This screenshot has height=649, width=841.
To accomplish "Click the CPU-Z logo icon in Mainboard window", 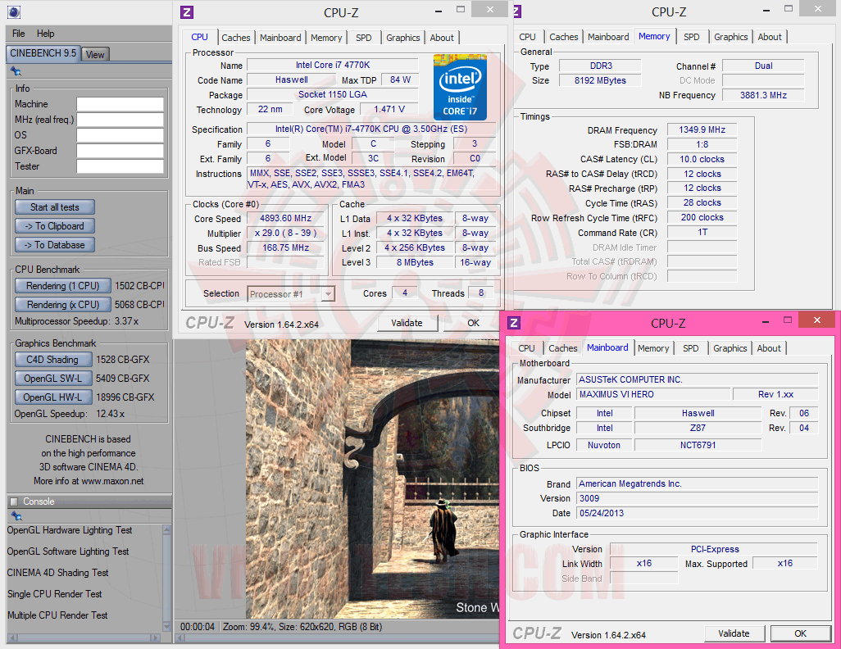I will pyautogui.click(x=514, y=322).
